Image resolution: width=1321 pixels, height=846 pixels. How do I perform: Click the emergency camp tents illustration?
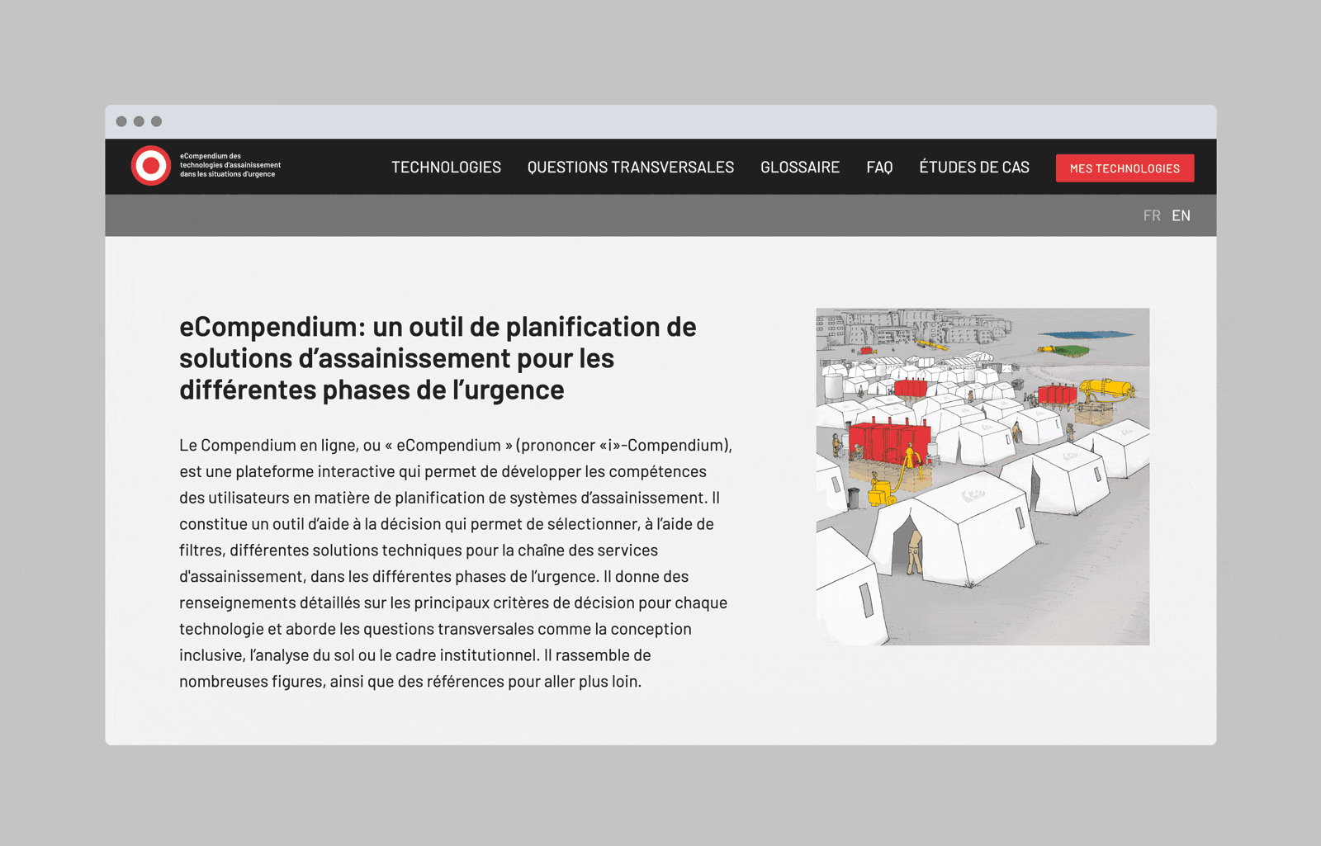[x=982, y=476]
